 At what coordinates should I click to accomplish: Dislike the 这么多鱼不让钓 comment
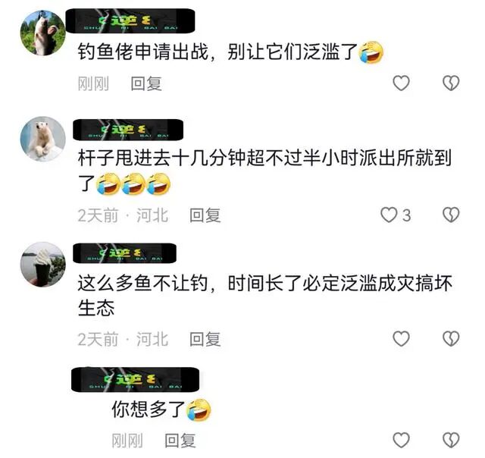451,338
